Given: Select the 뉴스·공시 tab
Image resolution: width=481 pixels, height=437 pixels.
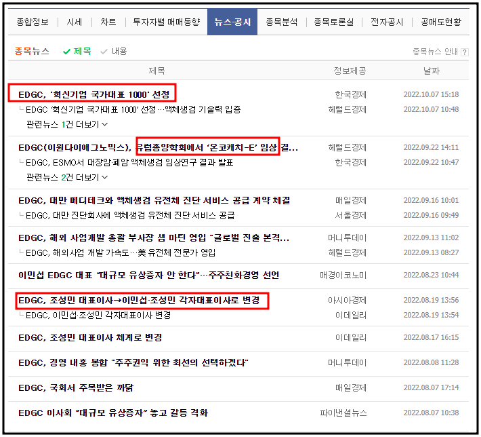Looking at the screenshot, I should pyautogui.click(x=232, y=22).
